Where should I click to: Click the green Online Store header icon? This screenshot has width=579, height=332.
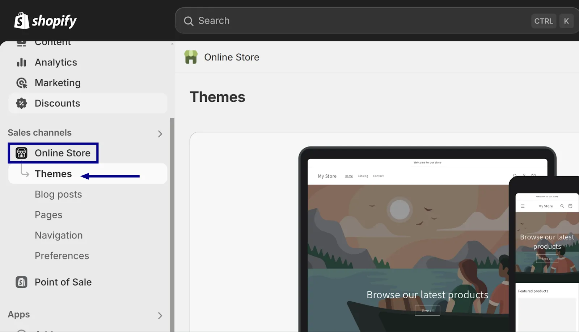point(191,57)
